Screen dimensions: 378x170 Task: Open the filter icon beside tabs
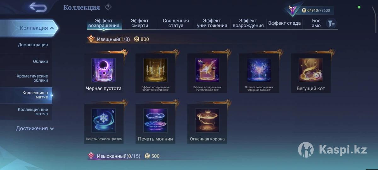pyautogui.click(x=331, y=23)
